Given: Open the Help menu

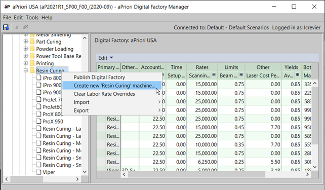Looking at the screenshot, I should coord(47,18).
